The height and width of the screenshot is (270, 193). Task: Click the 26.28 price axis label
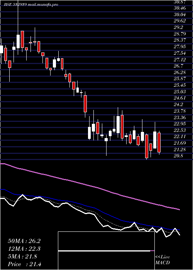[180, 73]
